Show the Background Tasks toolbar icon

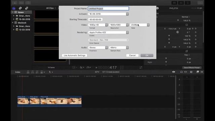pyautogui.click(x=28, y=3)
